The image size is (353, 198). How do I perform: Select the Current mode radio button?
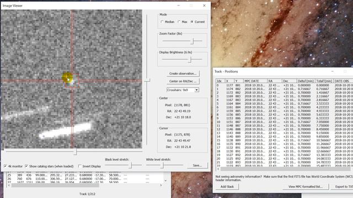[192, 22]
